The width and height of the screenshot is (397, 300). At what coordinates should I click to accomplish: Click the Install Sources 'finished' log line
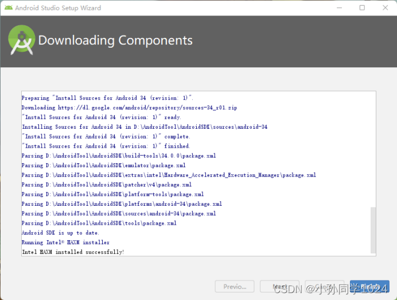106,146
